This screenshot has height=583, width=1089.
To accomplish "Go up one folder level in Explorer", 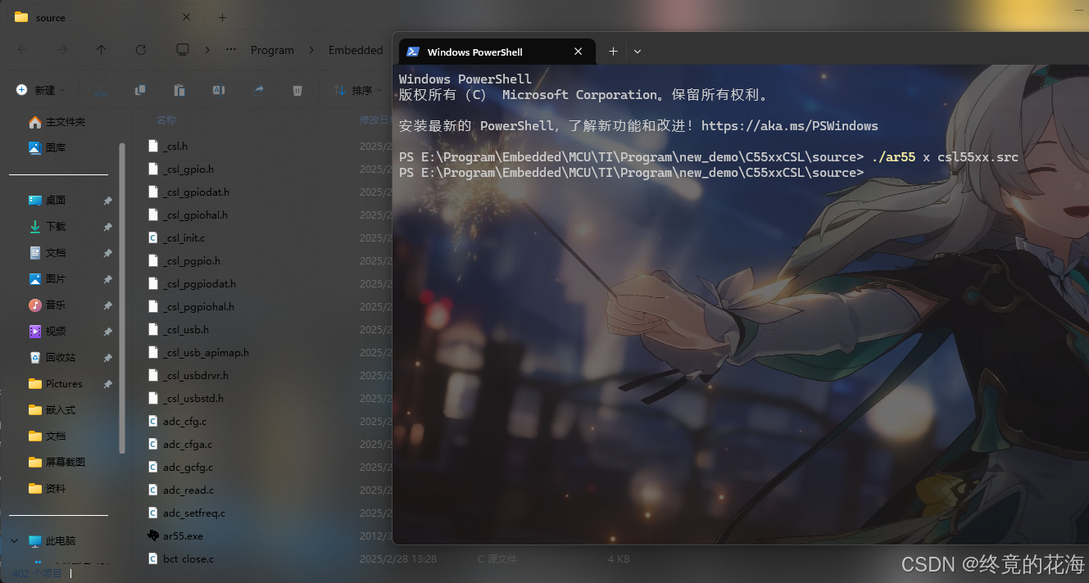I will [x=102, y=50].
